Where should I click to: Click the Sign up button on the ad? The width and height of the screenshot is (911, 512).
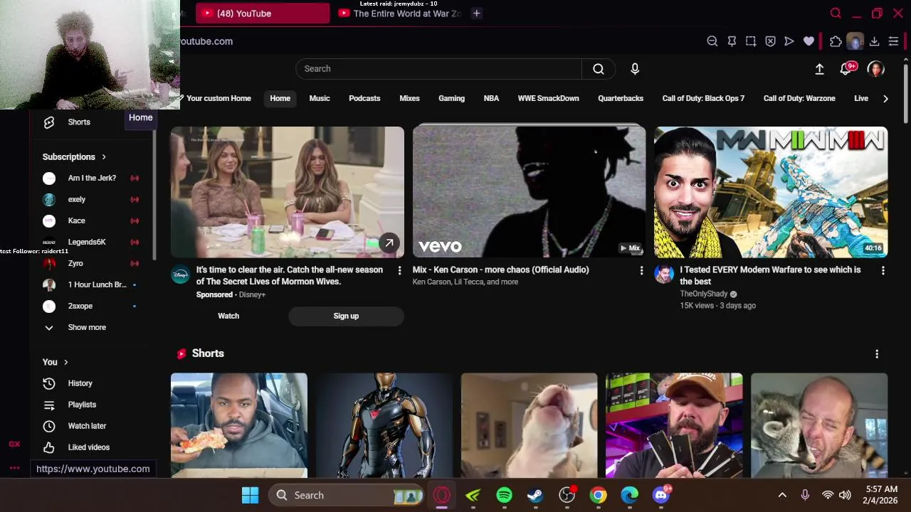(346, 316)
